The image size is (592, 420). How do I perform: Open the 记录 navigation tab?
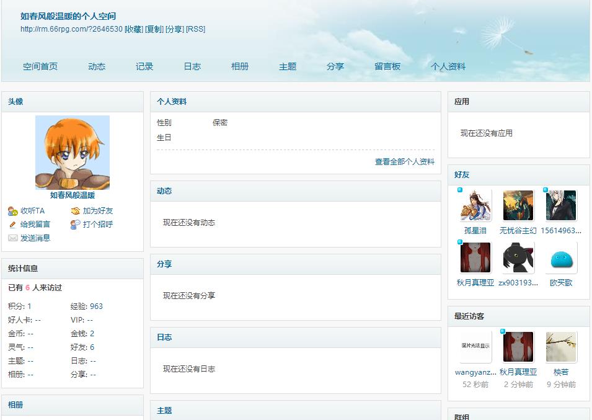click(144, 66)
